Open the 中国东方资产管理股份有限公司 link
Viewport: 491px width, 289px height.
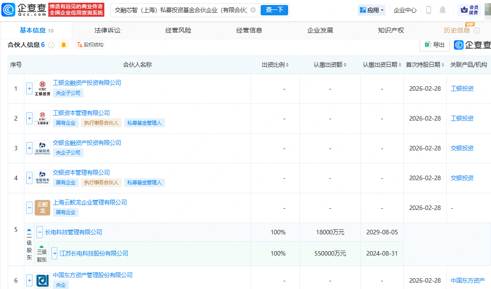point(93,275)
